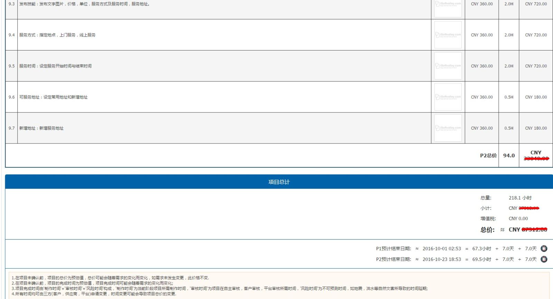
Task: Open the placeholder thumbnail in row 9.7
Action: pos(448,128)
